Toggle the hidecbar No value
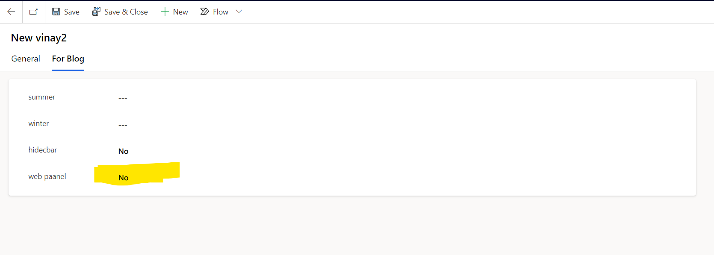The image size is (714, 255). click(123, 151)
